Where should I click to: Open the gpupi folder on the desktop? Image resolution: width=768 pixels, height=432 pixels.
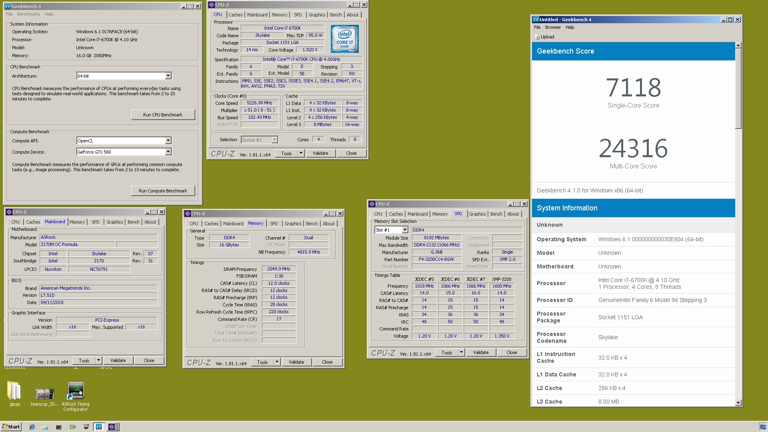click(14, 394)
